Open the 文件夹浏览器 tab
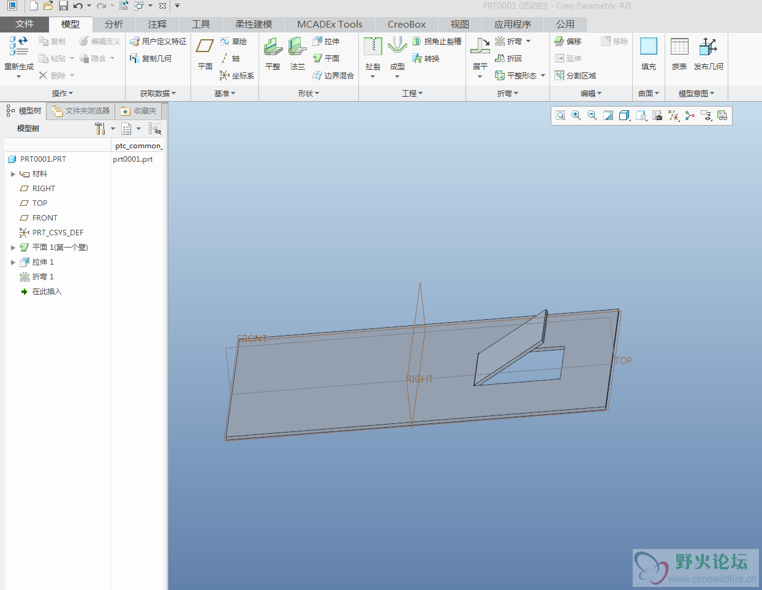 (81, 111)
